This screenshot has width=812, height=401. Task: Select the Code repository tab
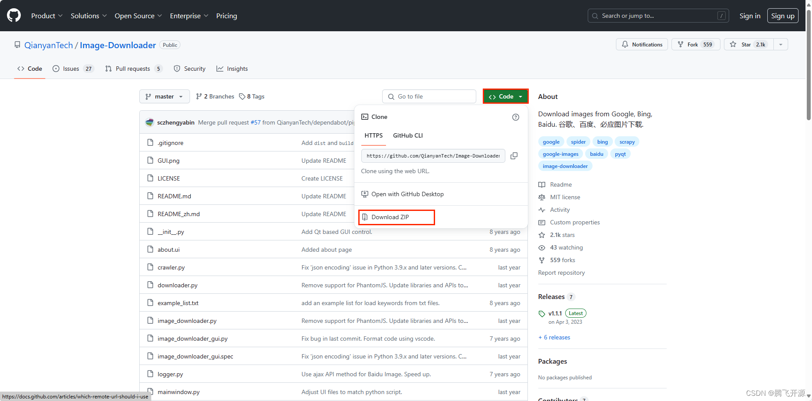click(29, 69)
